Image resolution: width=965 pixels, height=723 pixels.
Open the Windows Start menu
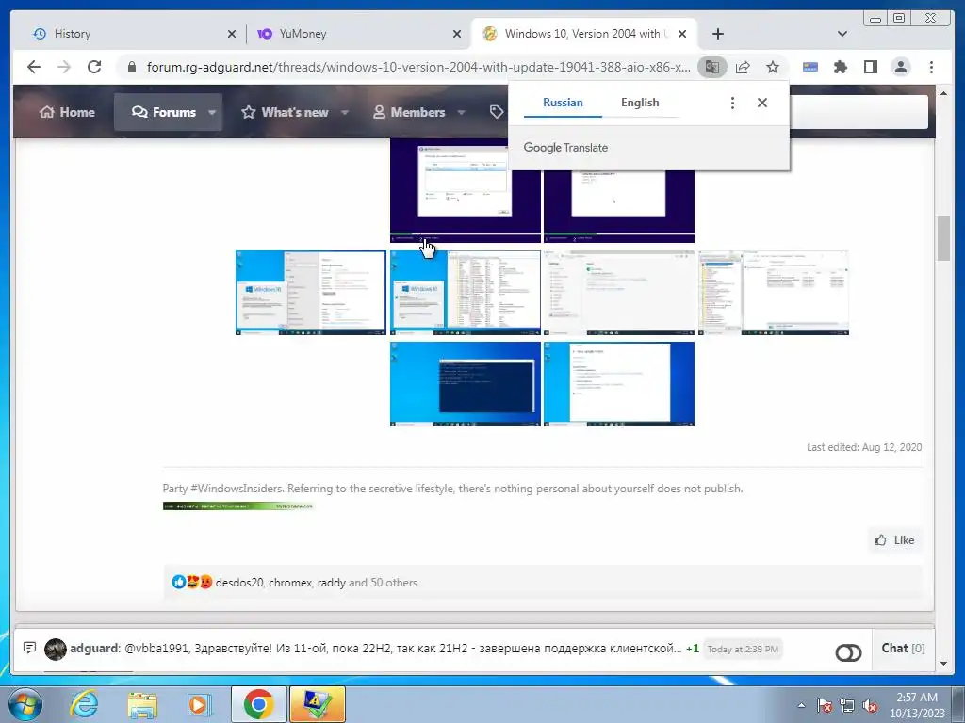[x=25, y=704]
